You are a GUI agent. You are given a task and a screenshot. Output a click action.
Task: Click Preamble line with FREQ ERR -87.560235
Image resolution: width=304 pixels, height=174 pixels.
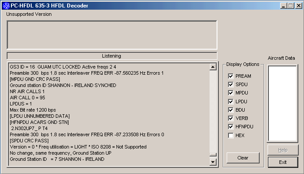87,73
